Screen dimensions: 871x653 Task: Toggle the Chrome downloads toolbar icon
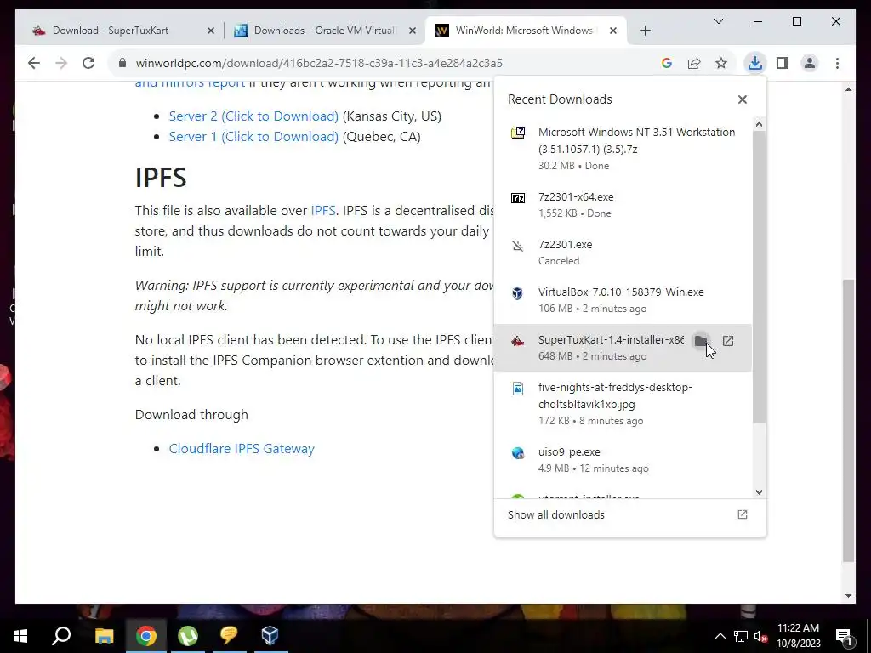click(755, 63)
